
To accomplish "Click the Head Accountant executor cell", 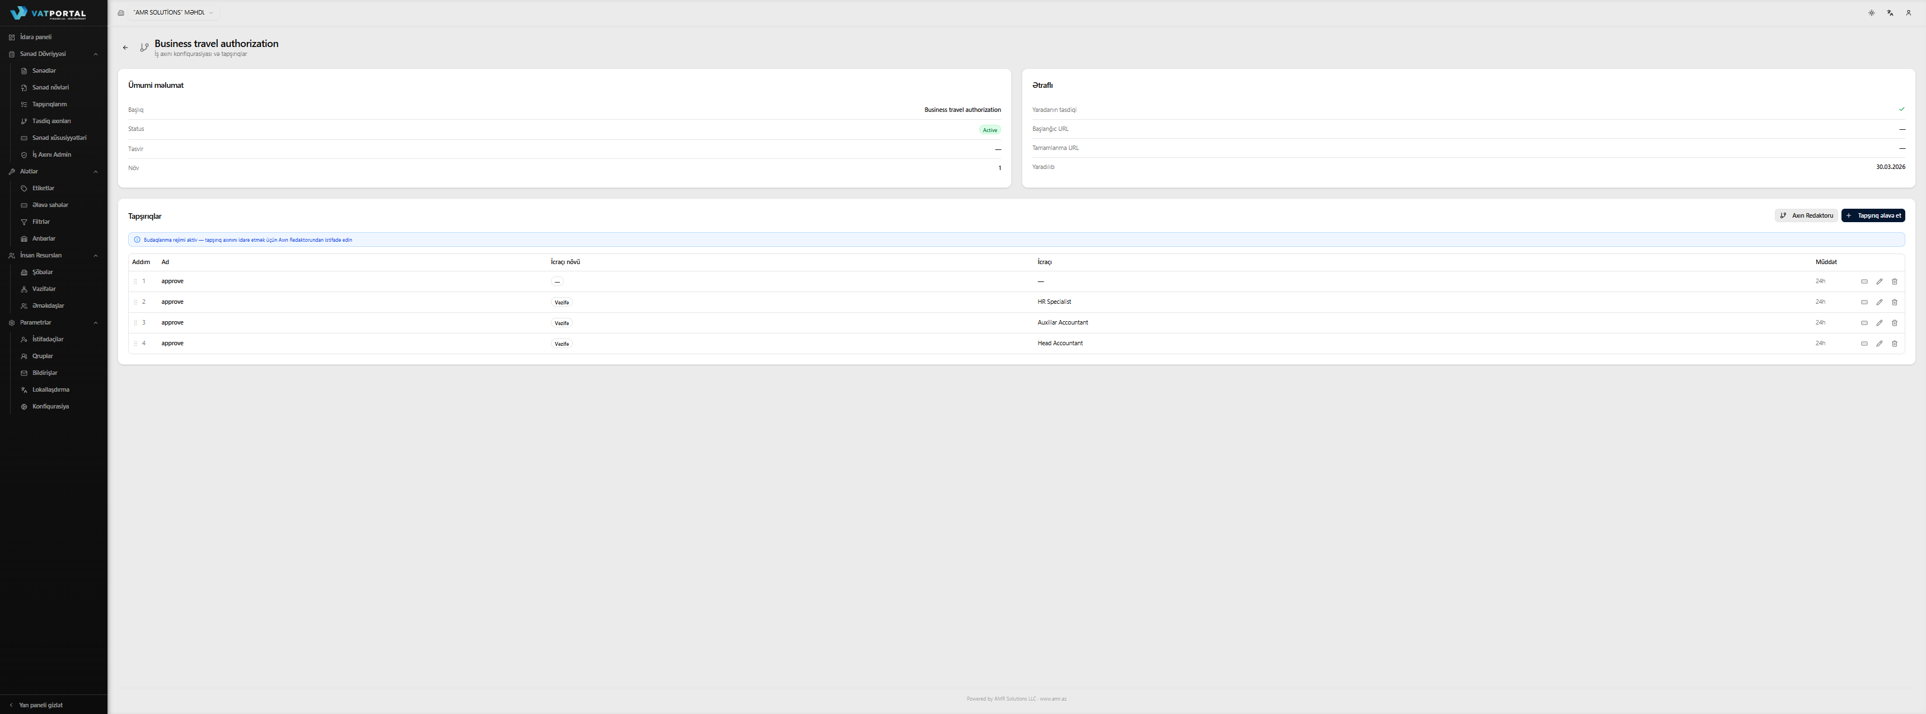I will click(x=1059, y=344).
